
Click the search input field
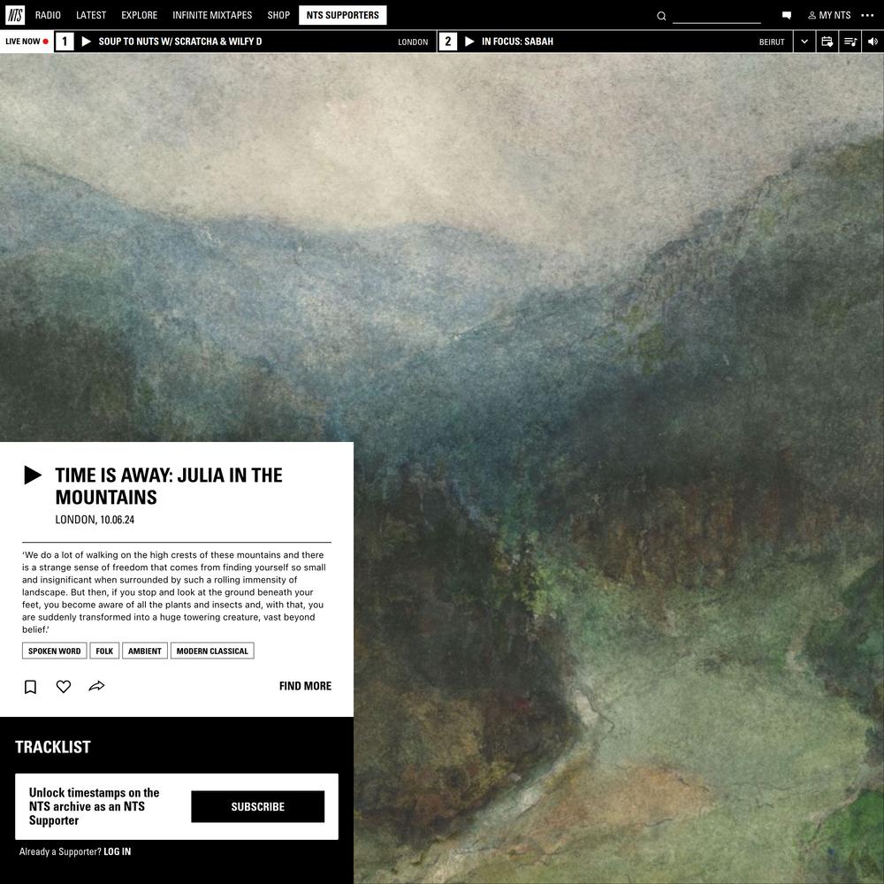tap(717, 16)
